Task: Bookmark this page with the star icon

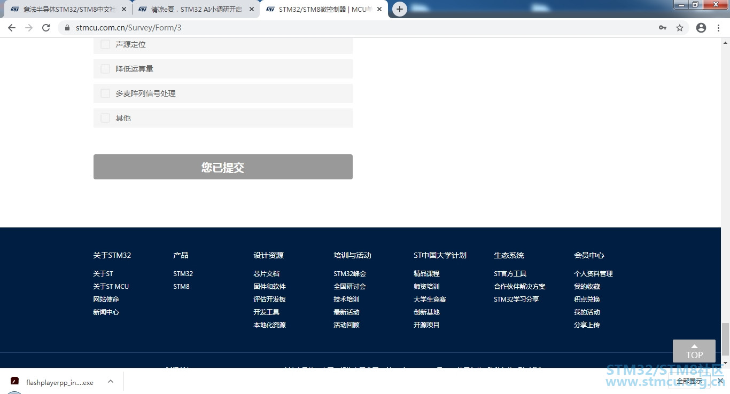Action: click(680, 28)
